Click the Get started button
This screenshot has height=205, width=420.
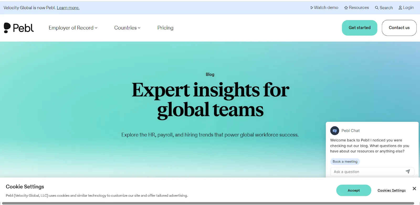click(x=360, y=28)
